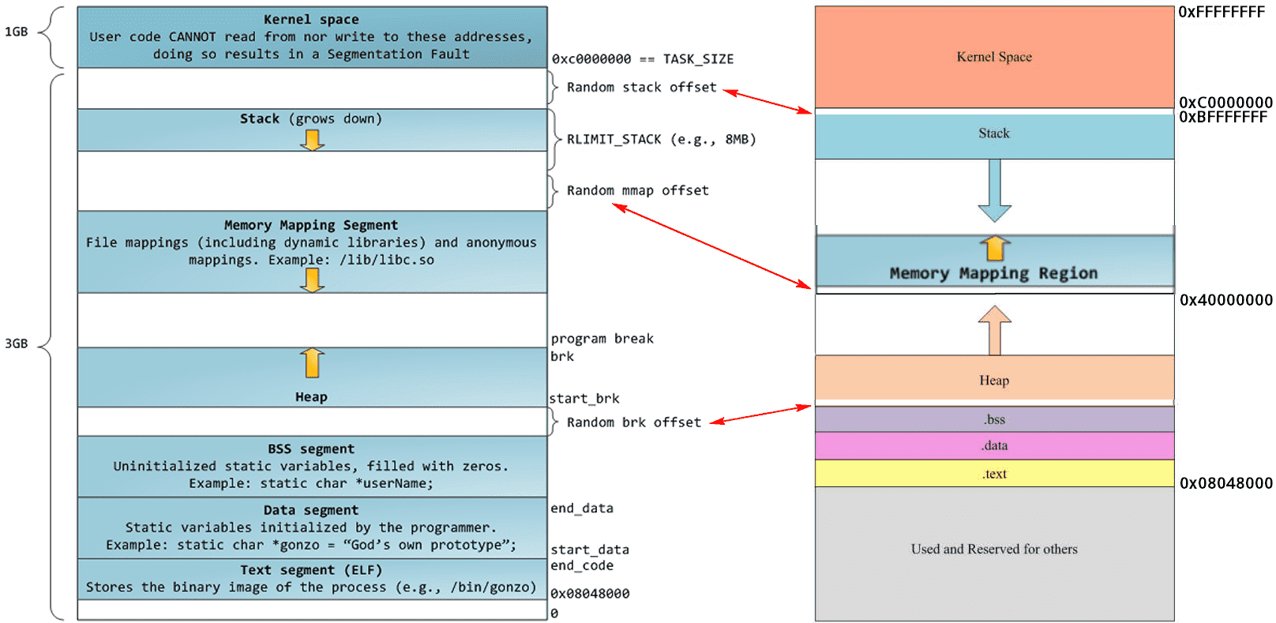Click the blue down arrow below the right-hand Stack block
Viewport: 1276px width, 623px height.
(995, 190)
